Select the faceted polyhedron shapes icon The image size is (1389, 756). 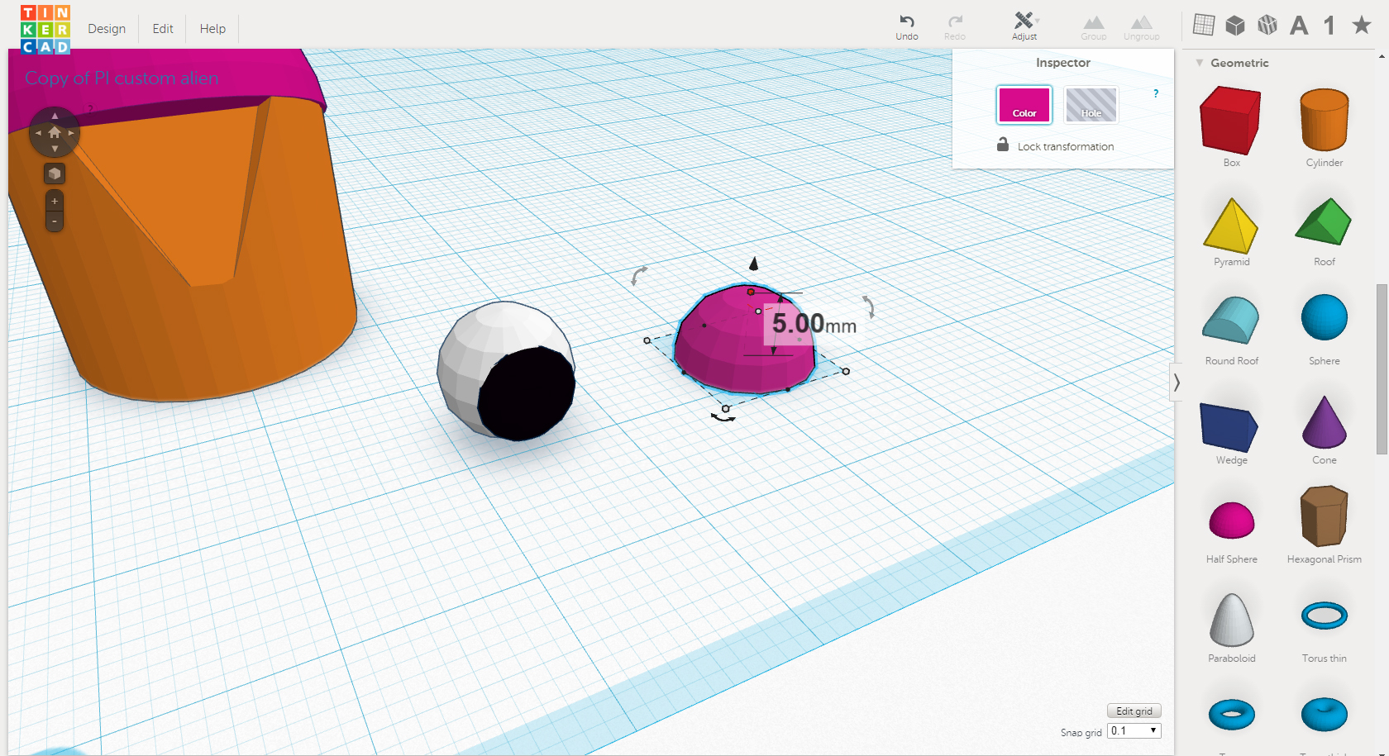[x=1267, y=26]
